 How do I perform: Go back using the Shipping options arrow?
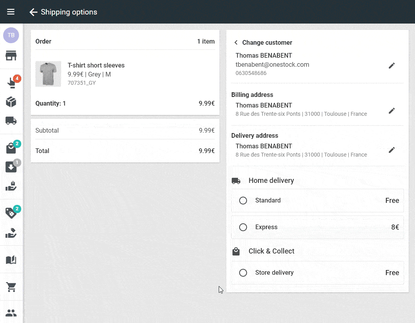pos(33,12)
